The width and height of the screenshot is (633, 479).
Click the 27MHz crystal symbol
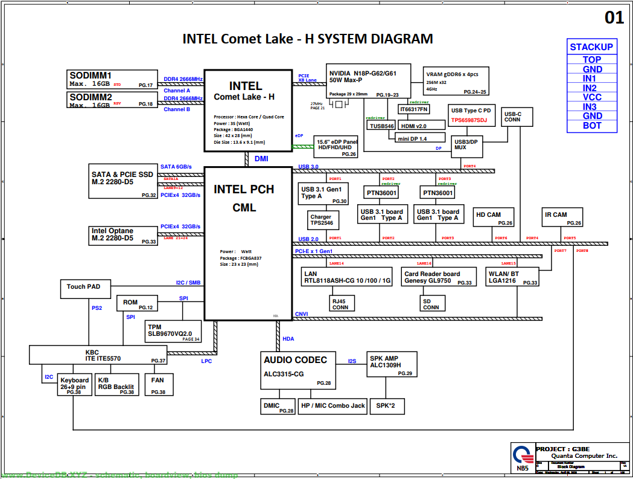(x=339, y=104)
